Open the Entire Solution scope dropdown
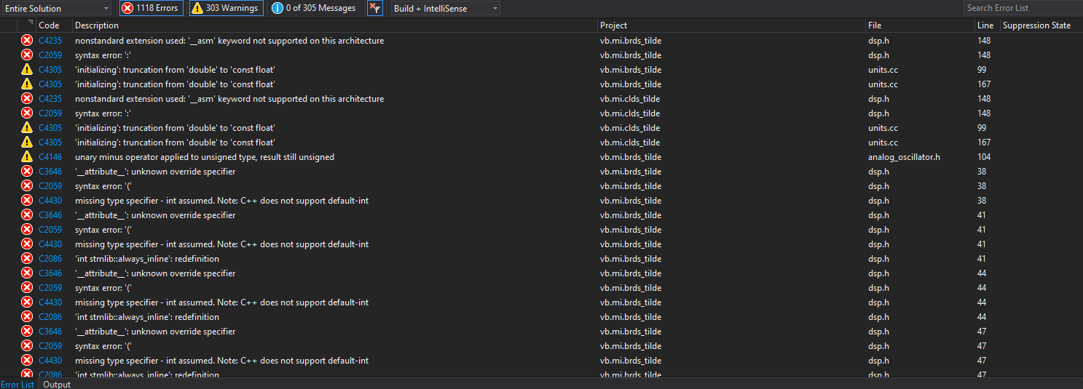The height and width of the screenshot is (389, 1083). [56, 8]
